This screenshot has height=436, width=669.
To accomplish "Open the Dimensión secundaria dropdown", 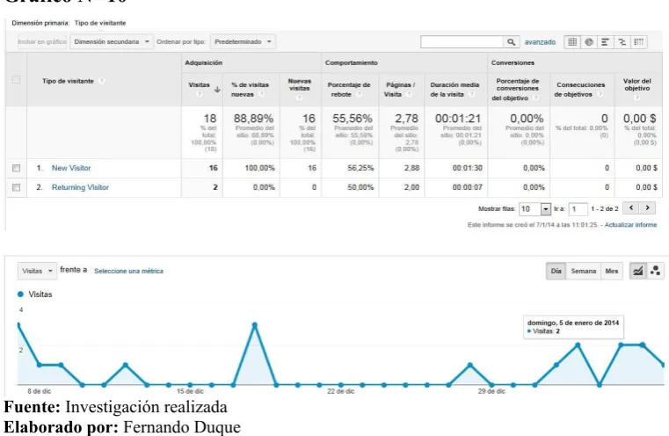I will coord(112,42).
